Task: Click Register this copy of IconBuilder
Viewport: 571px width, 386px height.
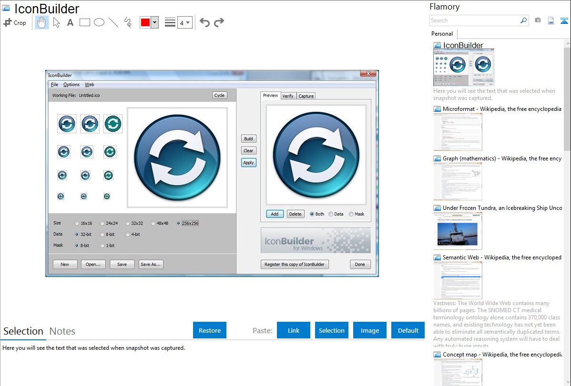Action: coord(295,265)
